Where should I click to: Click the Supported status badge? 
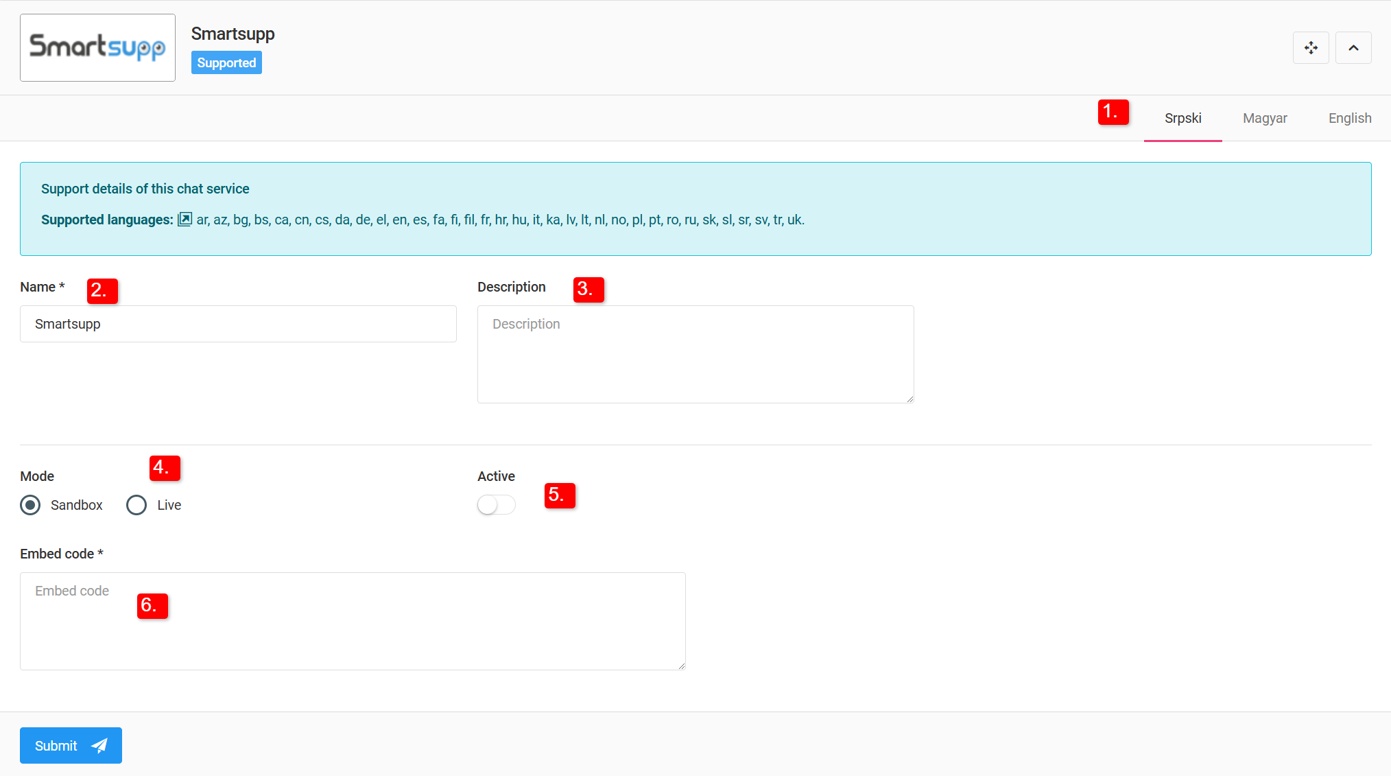(226, 62)
